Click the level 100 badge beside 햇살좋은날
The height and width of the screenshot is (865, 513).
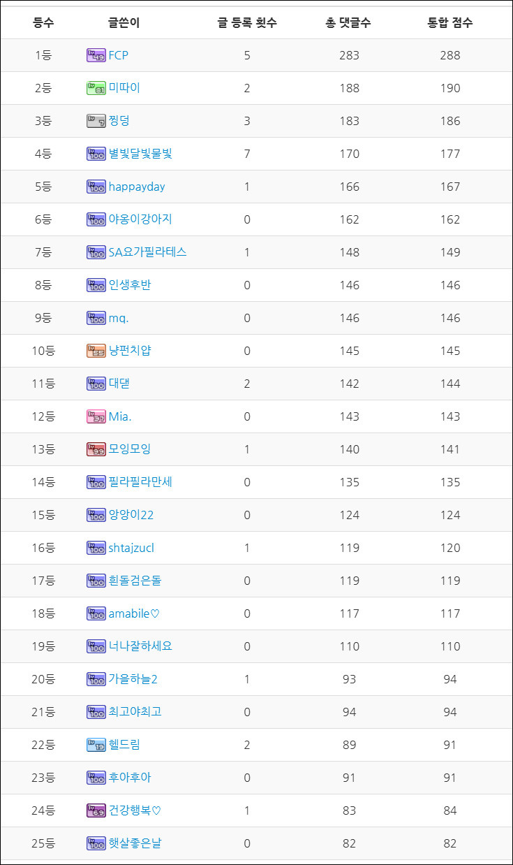96,843
